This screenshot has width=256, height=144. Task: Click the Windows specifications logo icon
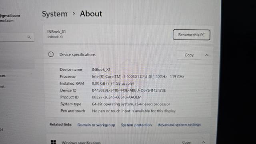(54, 142)
